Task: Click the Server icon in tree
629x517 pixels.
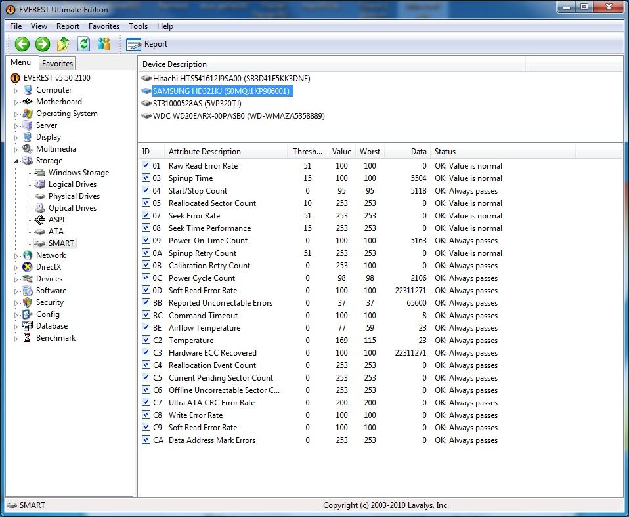Action: click(28, 125)
